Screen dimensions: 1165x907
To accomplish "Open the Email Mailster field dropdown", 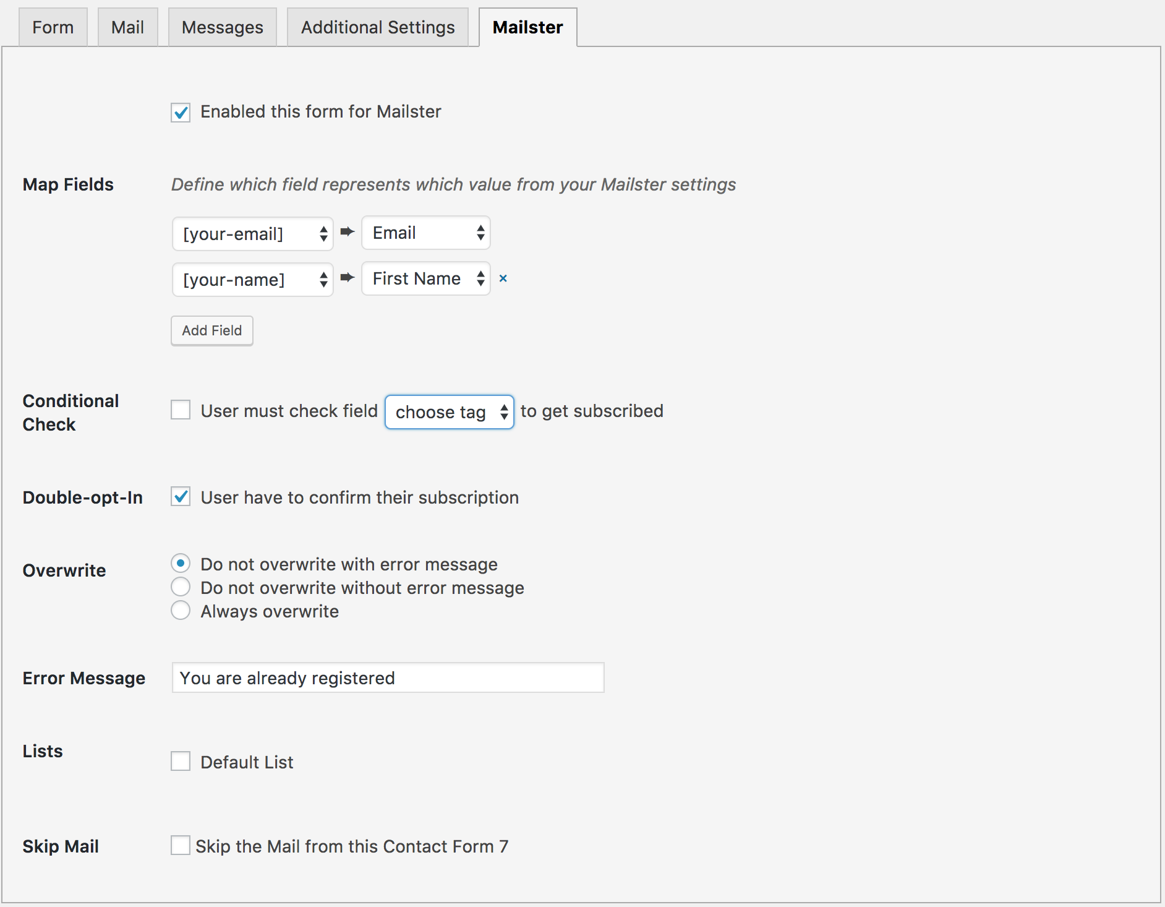I will pos(426,233).
